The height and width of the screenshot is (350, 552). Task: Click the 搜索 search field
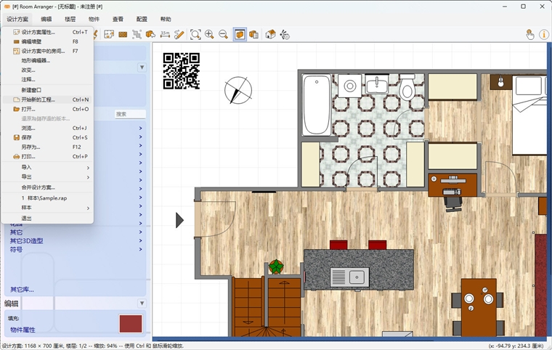tap(130, 114)
